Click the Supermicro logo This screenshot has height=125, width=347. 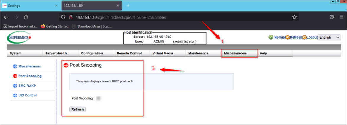[x=19, y=38]
